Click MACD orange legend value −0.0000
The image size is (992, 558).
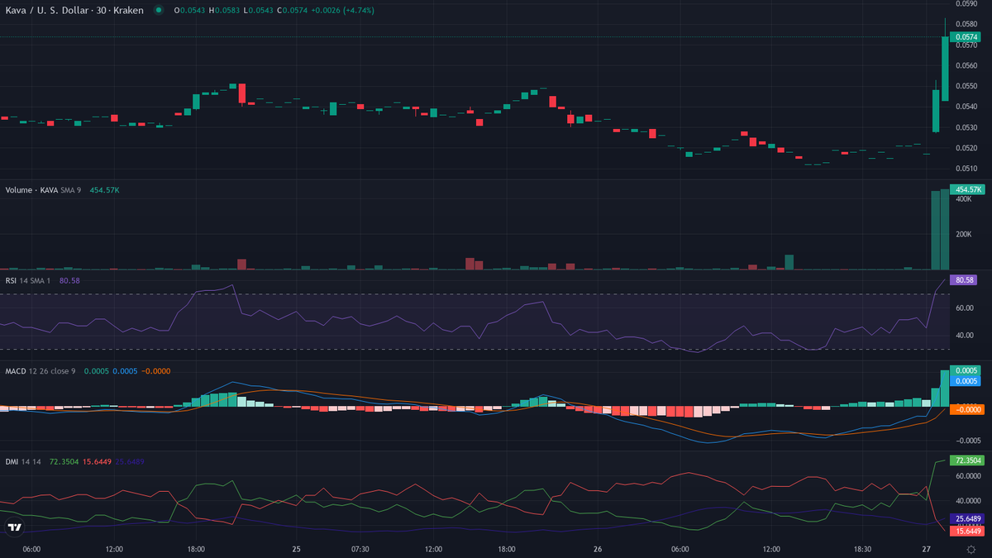click(x=156, y=371)
